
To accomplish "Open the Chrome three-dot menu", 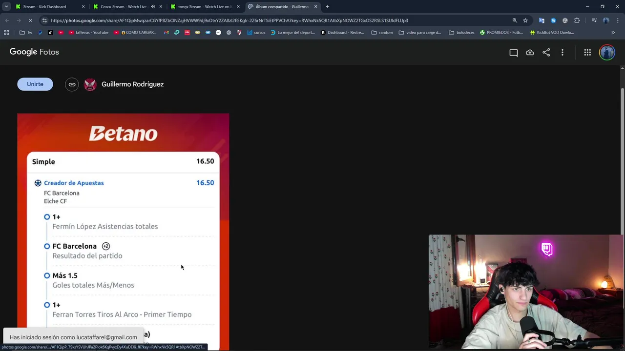I will [x=618, y=20].
